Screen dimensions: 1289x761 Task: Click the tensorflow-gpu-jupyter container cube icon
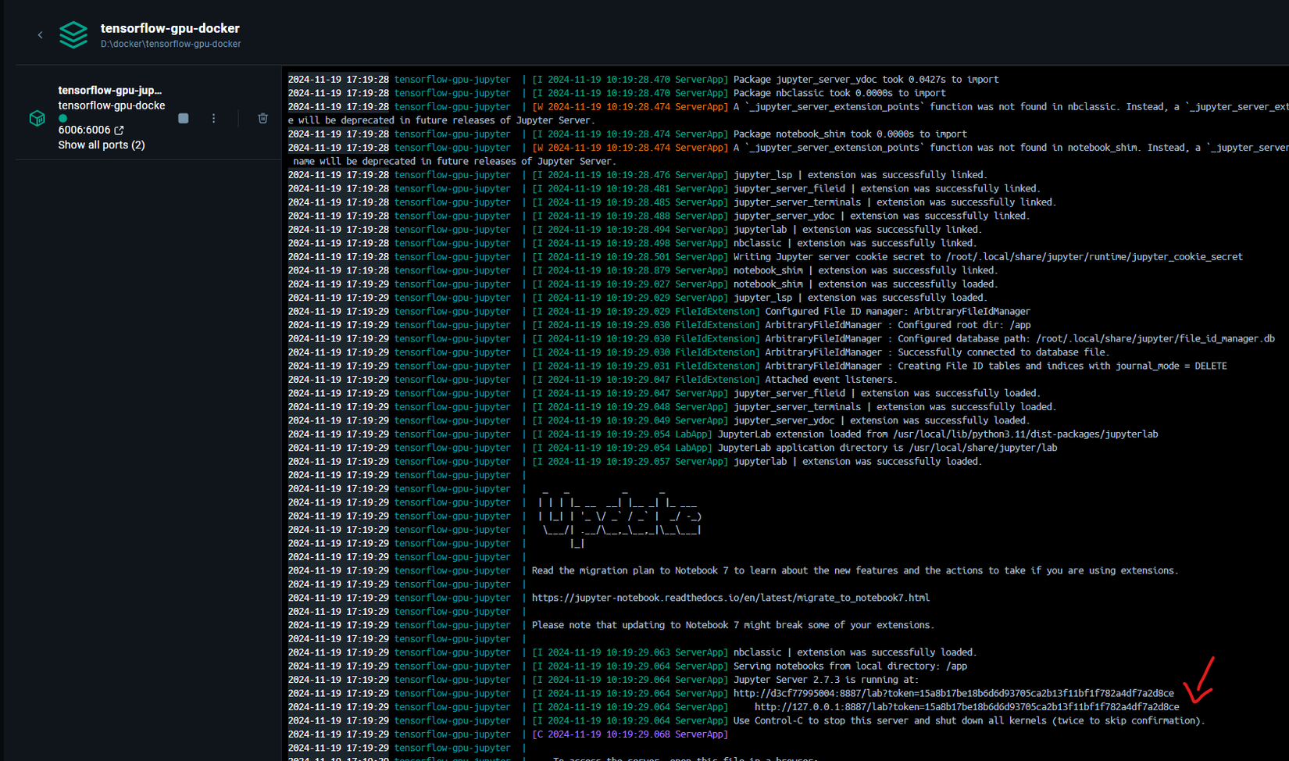point(37,118)
